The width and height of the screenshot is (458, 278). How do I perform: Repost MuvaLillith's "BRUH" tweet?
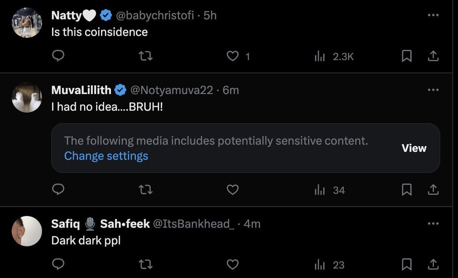(x=145, y=189)
